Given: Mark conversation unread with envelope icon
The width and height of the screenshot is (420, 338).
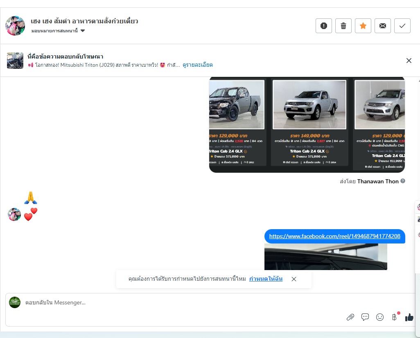Looking at the screenshot, I should click(382, 26).
